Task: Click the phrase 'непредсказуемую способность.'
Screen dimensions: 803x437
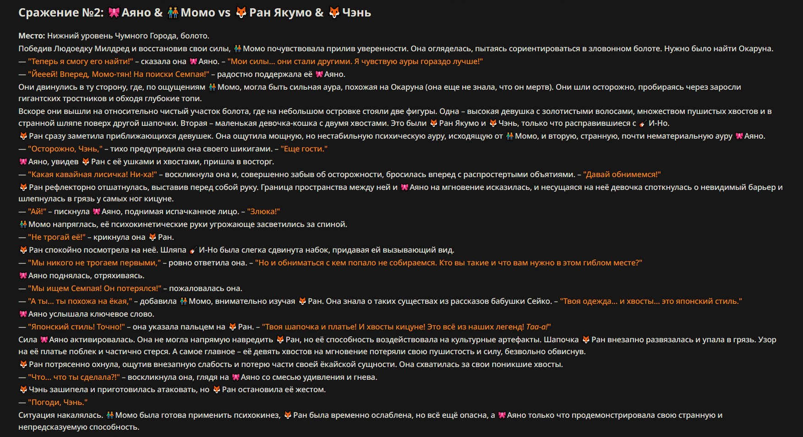Action: pos(79,427)
